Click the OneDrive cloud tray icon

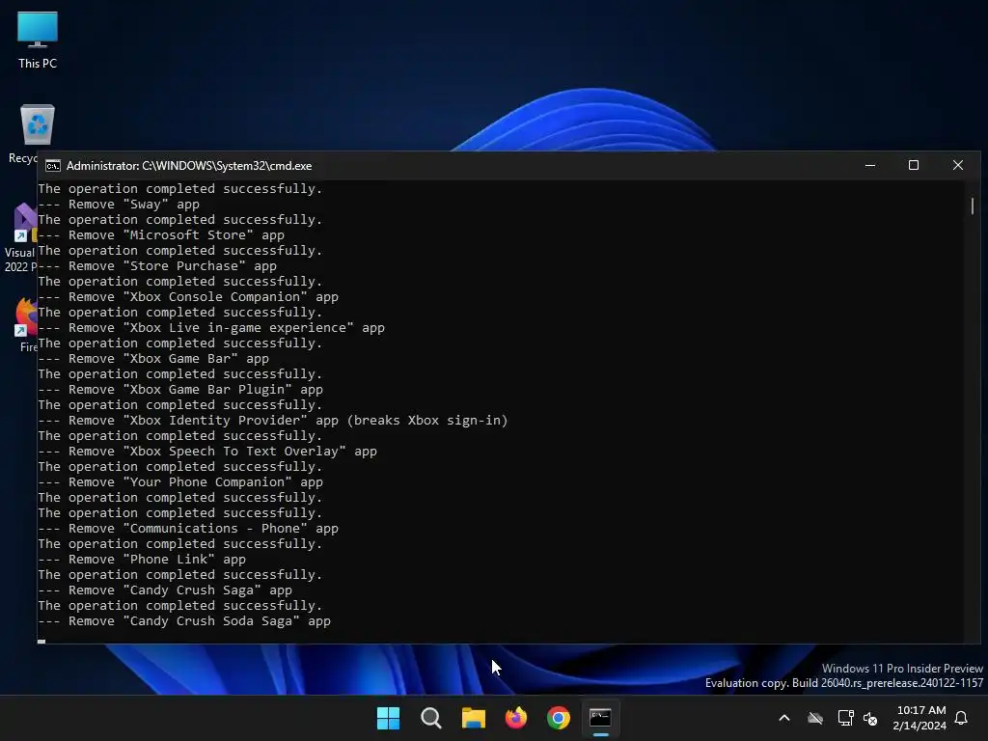click(815, 718)
